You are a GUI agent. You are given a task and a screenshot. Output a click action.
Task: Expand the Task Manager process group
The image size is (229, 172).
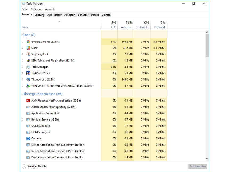click(x=23, y=67)
